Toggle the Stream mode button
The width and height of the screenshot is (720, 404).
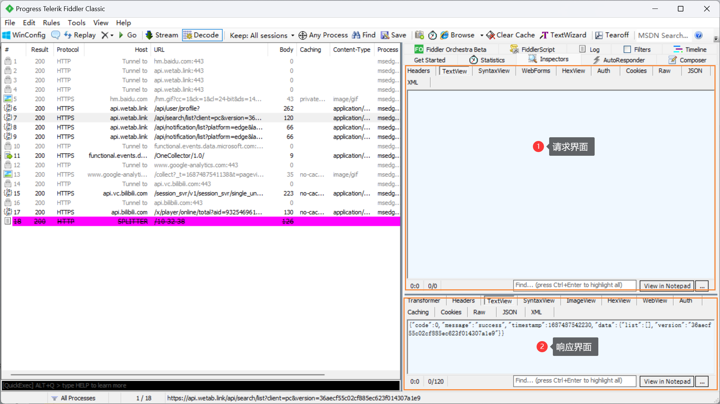click(162, 35)
